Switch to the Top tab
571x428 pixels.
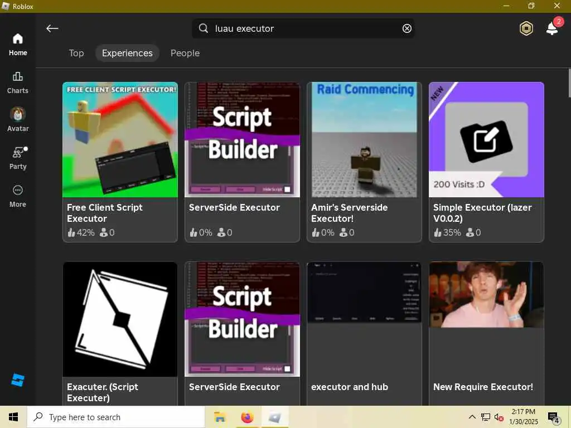[76, 53]
